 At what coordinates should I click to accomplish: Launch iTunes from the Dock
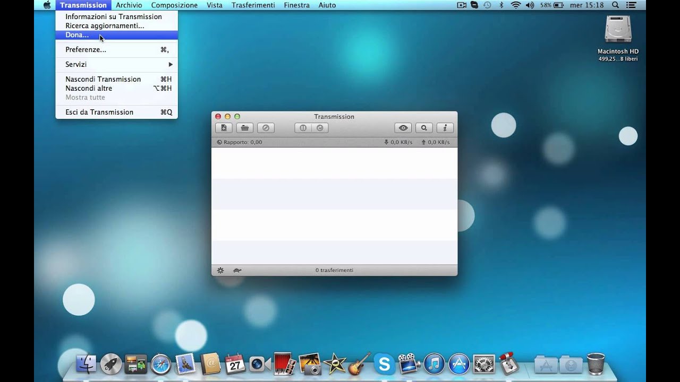click(435, 364)
